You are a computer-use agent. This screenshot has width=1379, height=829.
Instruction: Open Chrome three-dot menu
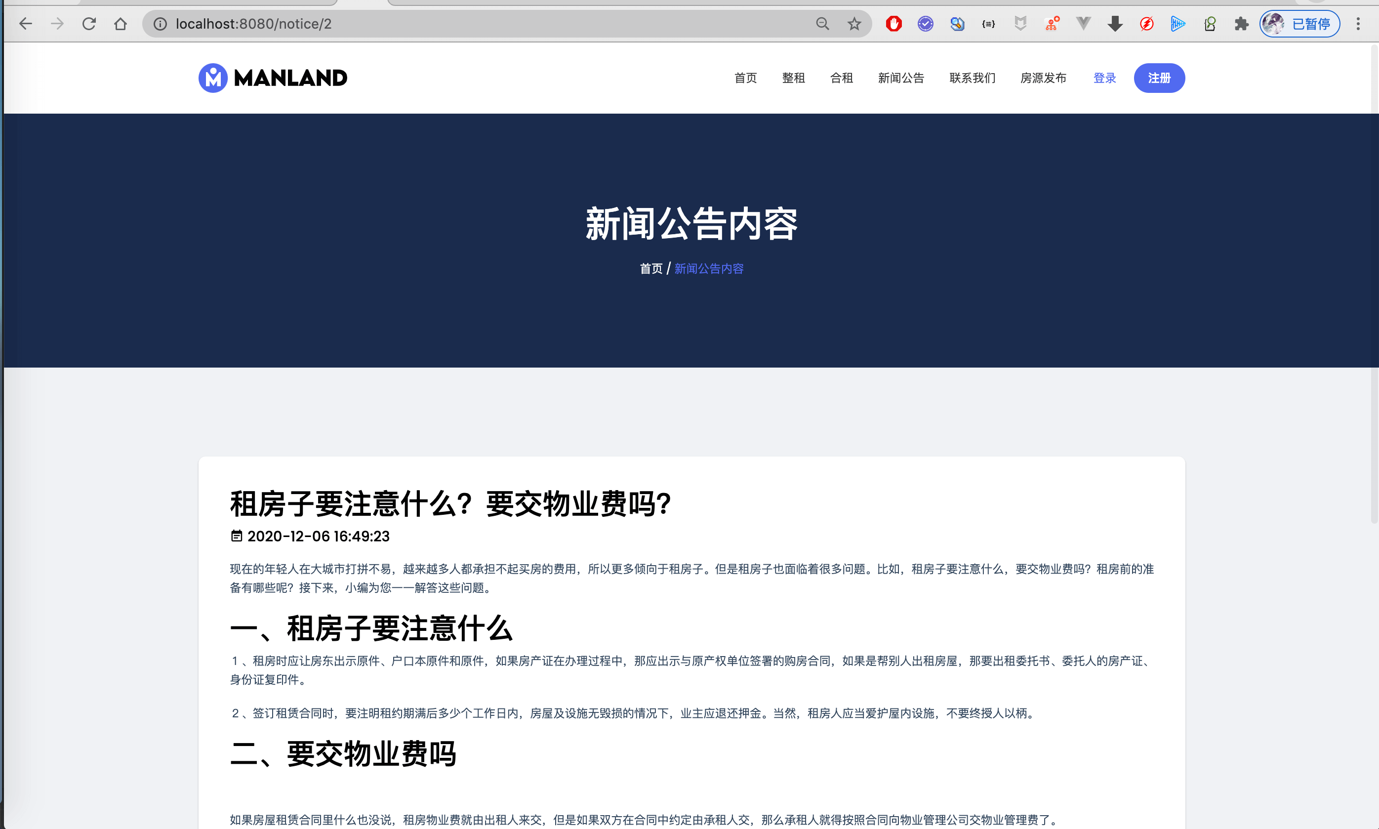[x=1358, y=24]
